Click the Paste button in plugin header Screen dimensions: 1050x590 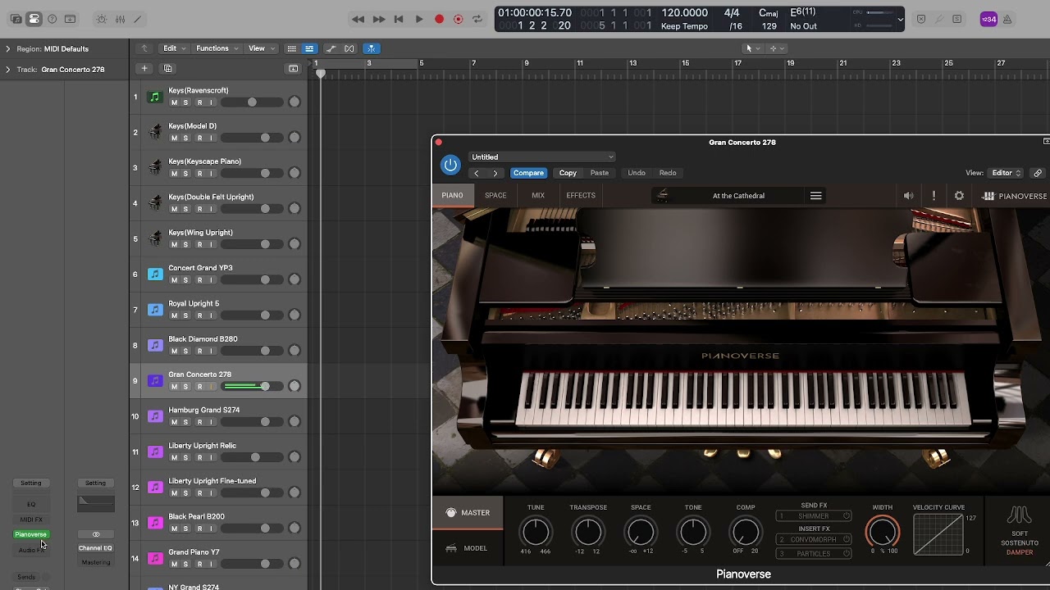(600, 173)
